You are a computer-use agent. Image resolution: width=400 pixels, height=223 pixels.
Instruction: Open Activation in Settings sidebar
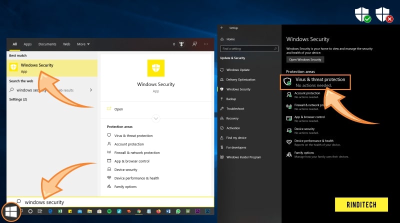[230, 128]
